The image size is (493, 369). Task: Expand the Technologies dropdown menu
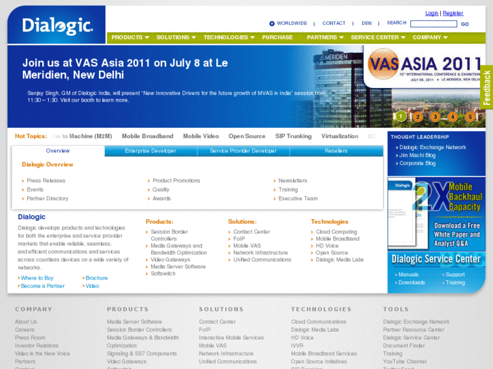229,37
